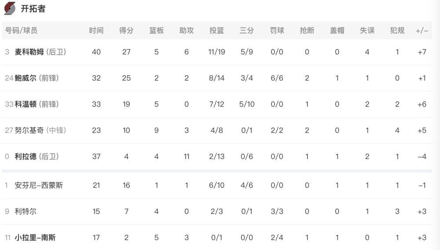Screen dimensions: 440x250
Task: Click the 时间 column header
Action: pyautogui.click(x=96, y=30)
